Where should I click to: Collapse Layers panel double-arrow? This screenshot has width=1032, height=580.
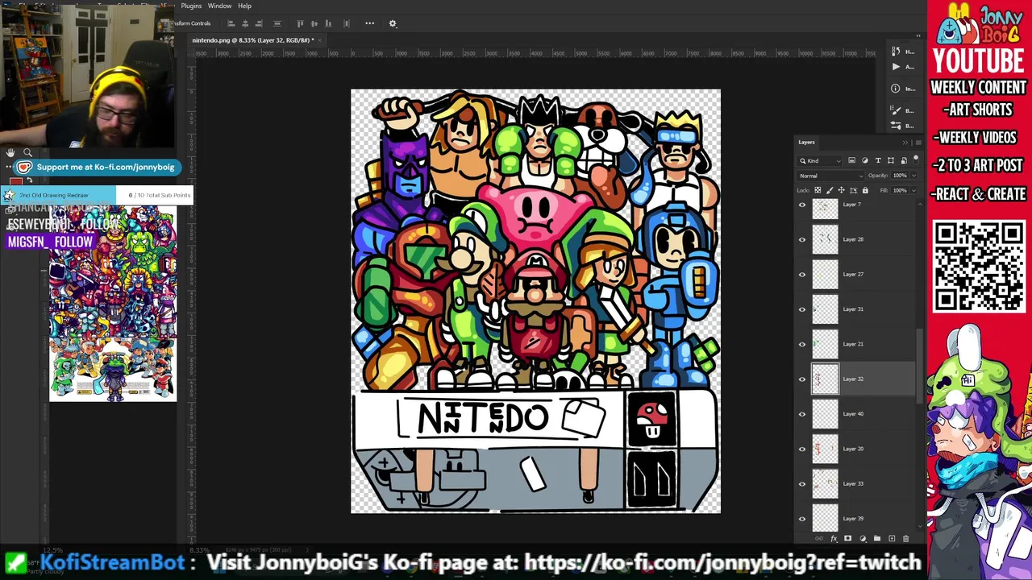tap(905, 143)
